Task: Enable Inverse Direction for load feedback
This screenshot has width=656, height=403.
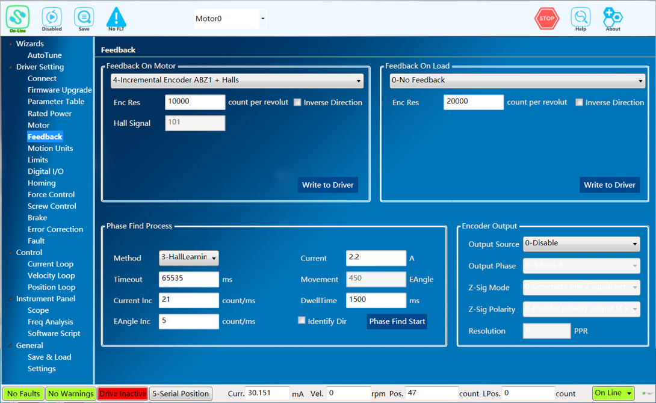Action: [x=579, y=102]
